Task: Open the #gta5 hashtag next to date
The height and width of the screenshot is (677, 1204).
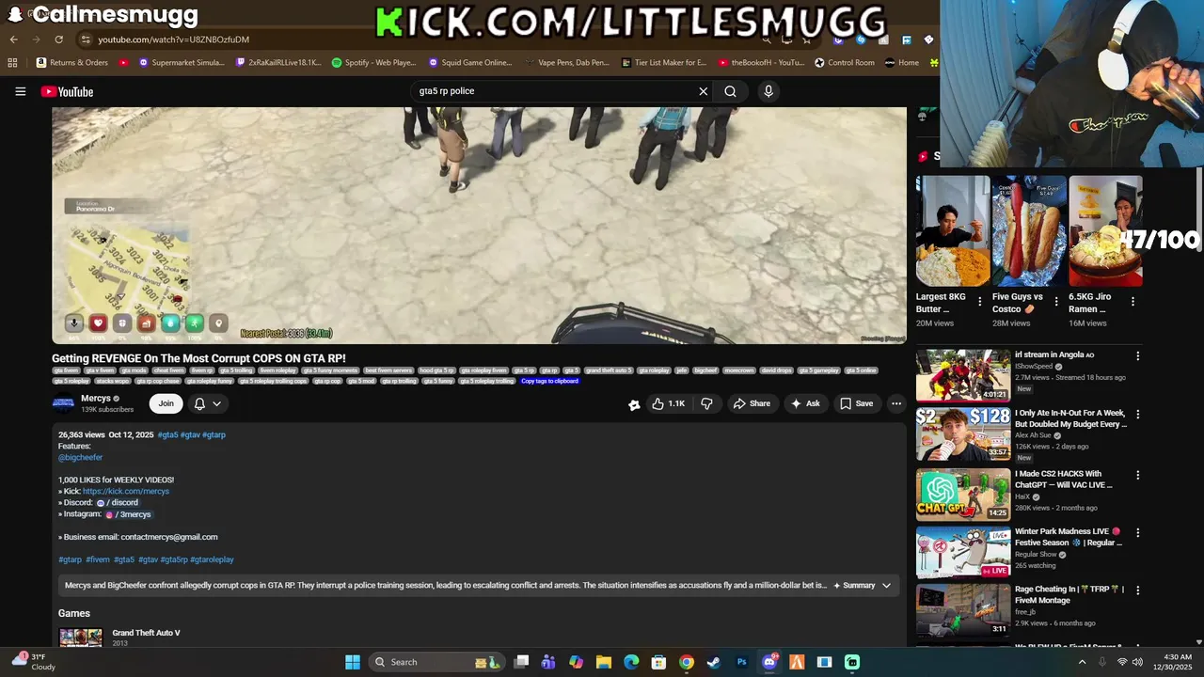Action: coord(167,434)
